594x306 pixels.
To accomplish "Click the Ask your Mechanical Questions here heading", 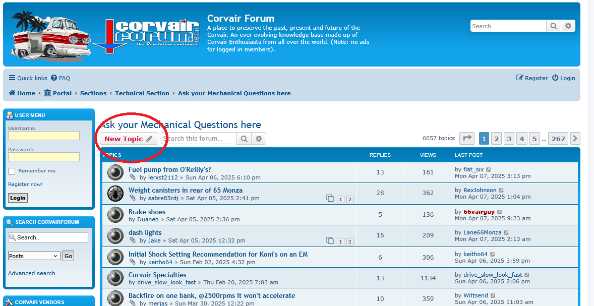I will click(x=181, y=125).
